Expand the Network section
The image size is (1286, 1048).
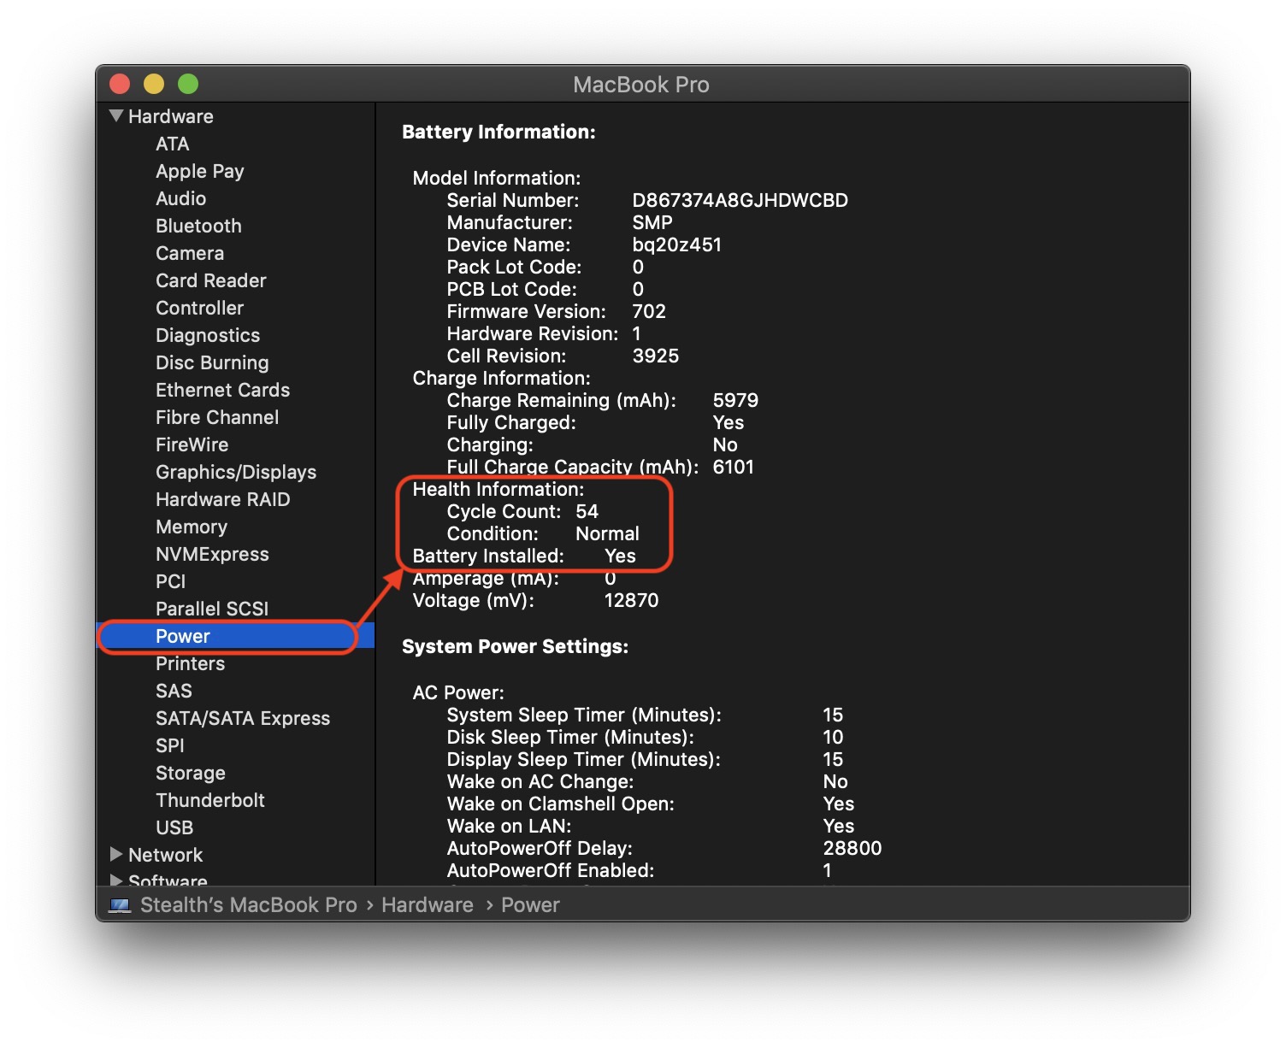(116, 854)
